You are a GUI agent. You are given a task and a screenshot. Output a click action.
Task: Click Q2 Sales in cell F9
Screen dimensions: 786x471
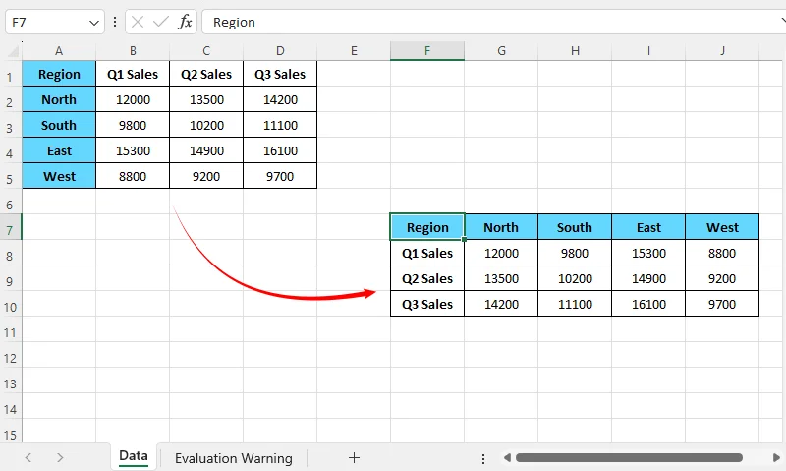click(x=427, y=278)
